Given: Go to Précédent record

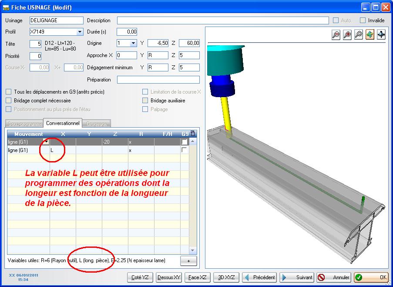Looking at the screenshot, I should click(x=259, y=277).
